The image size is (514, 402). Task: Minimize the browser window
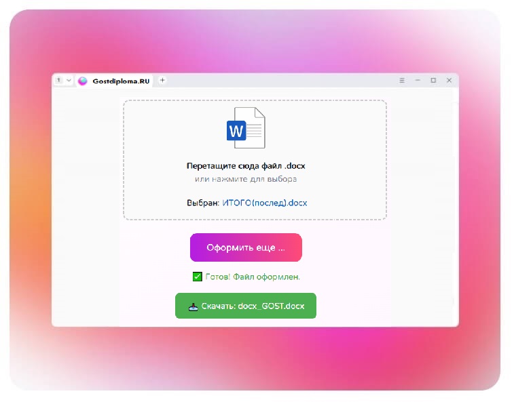[418, 80]
